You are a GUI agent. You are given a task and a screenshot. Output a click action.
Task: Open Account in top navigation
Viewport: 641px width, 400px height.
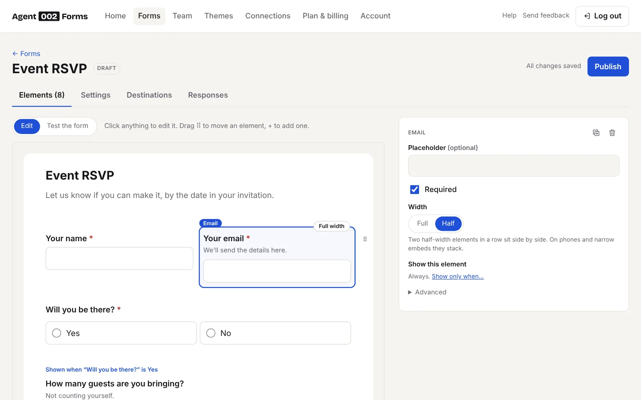[375, 16]
